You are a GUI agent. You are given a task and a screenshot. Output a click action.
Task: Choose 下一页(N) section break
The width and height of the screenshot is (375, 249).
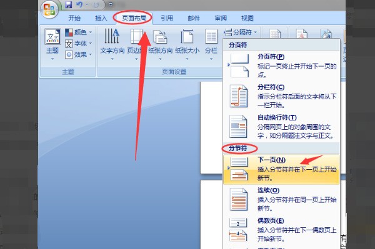tap(281, 169)
